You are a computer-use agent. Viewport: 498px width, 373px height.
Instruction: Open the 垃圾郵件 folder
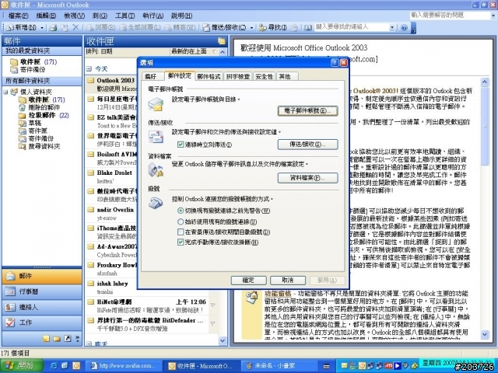44,116
